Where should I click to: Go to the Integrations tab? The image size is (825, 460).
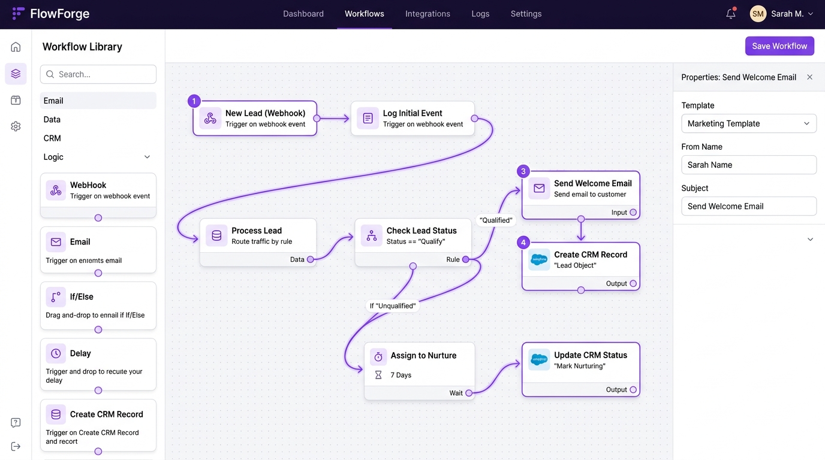pos(427,14)
